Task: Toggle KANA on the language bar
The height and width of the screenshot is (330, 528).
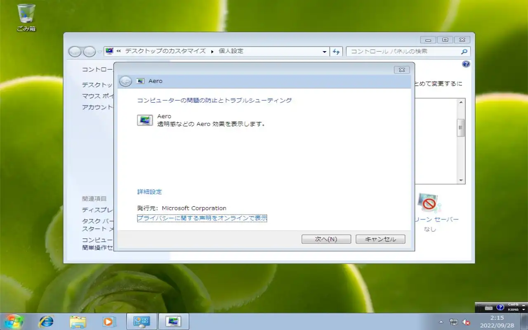Action: click(x=513, y=309)
